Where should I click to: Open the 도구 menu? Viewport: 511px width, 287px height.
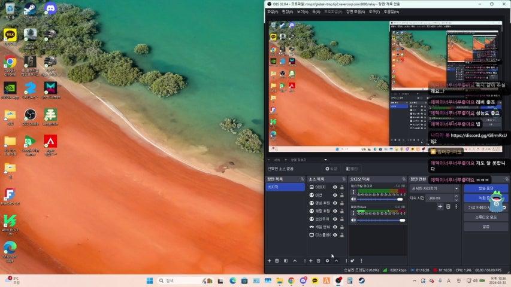(374, 11)
